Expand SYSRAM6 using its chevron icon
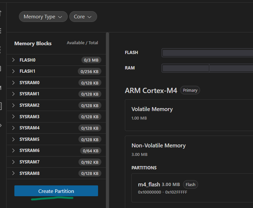 (x=13, y=150)
